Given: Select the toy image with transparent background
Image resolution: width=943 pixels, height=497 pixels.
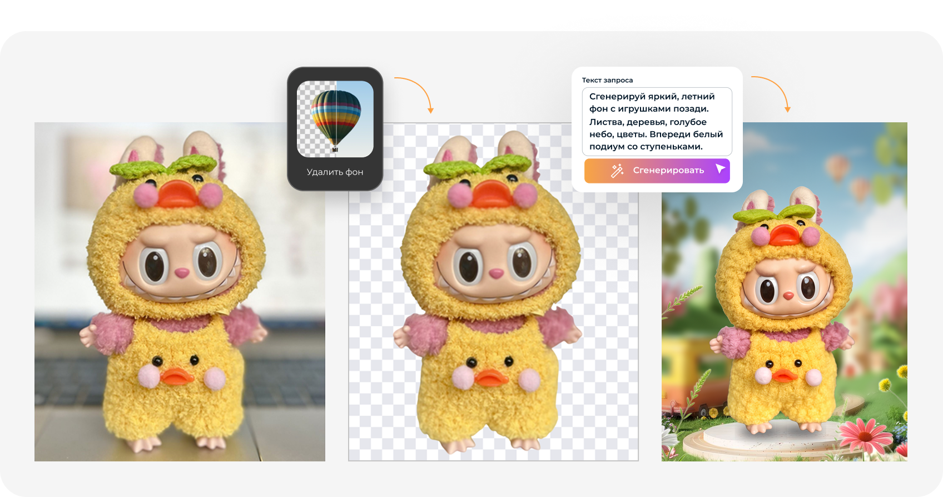Looking at the screenshot, I should point(493,292).
